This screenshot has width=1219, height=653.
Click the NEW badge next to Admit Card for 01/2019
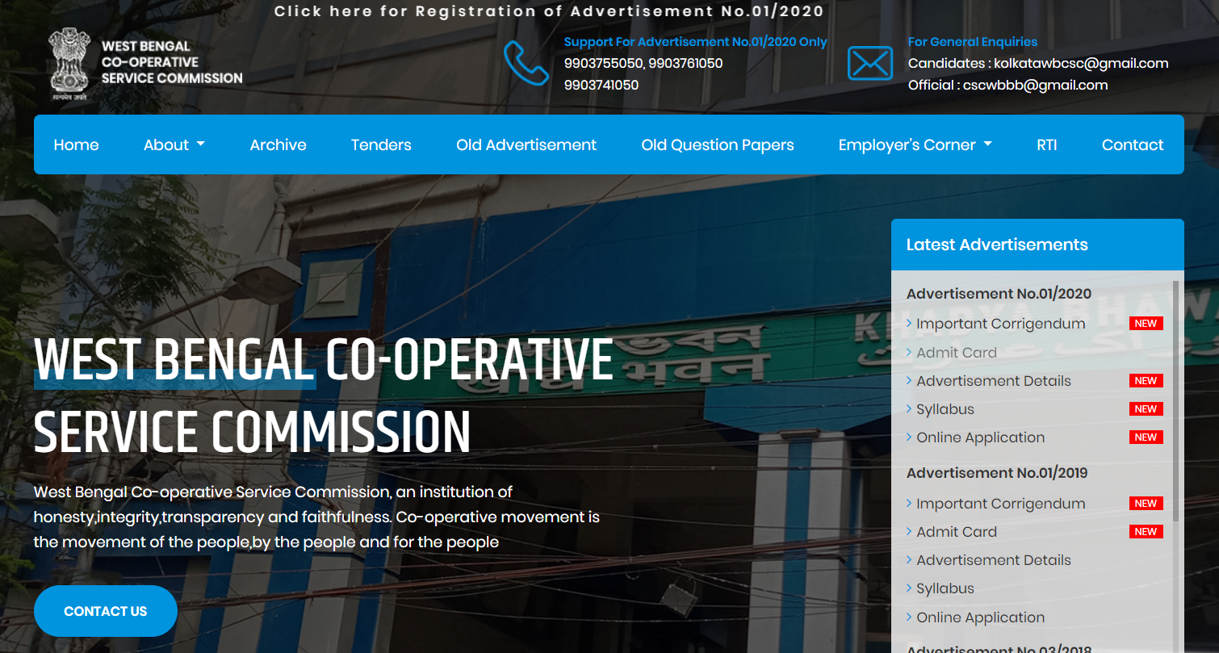click(x=1146, y=531)
